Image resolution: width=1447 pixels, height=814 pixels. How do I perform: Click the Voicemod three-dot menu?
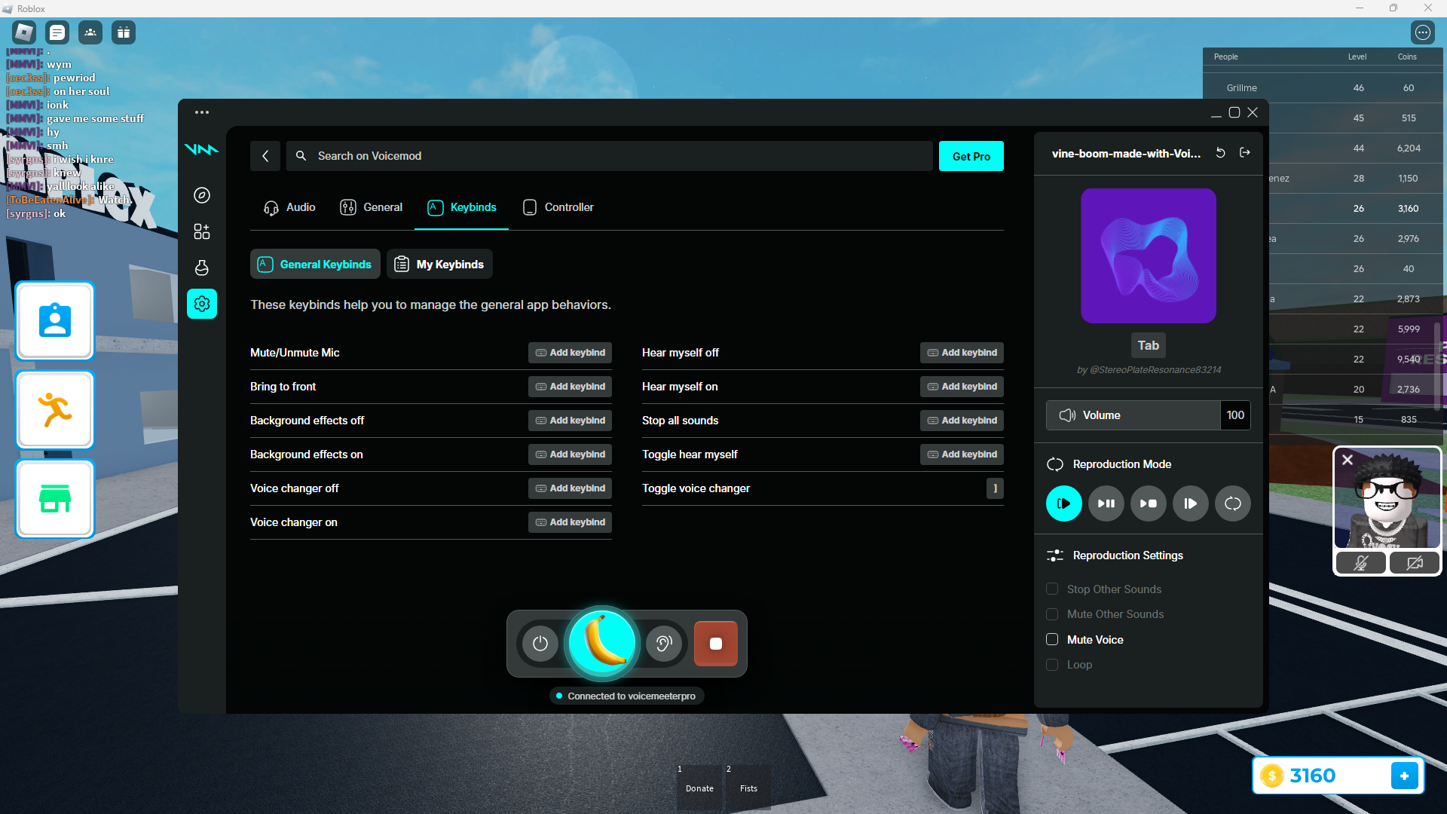pyautogui.click(x=202, y=112)
